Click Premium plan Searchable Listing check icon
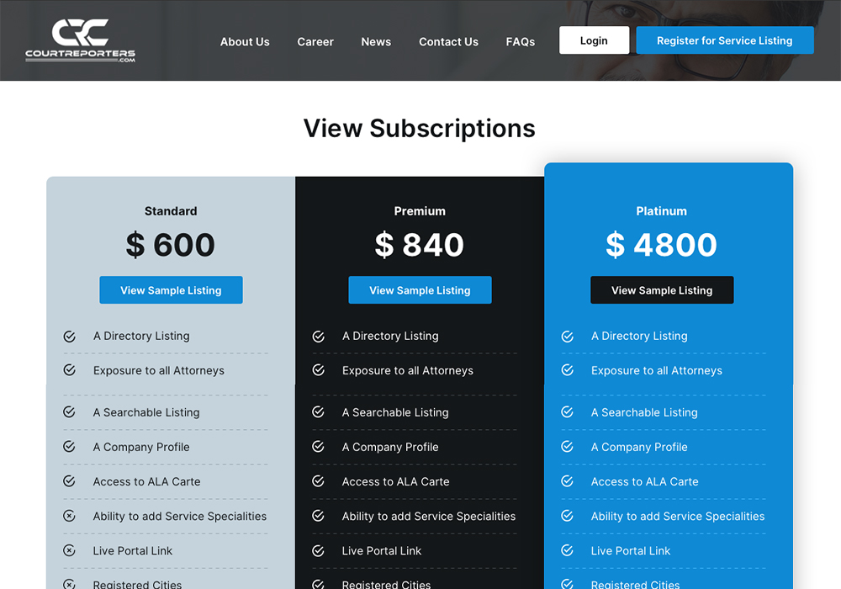 (319, 412)
